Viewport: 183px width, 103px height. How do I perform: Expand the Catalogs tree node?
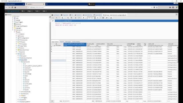tap(13, 20)
